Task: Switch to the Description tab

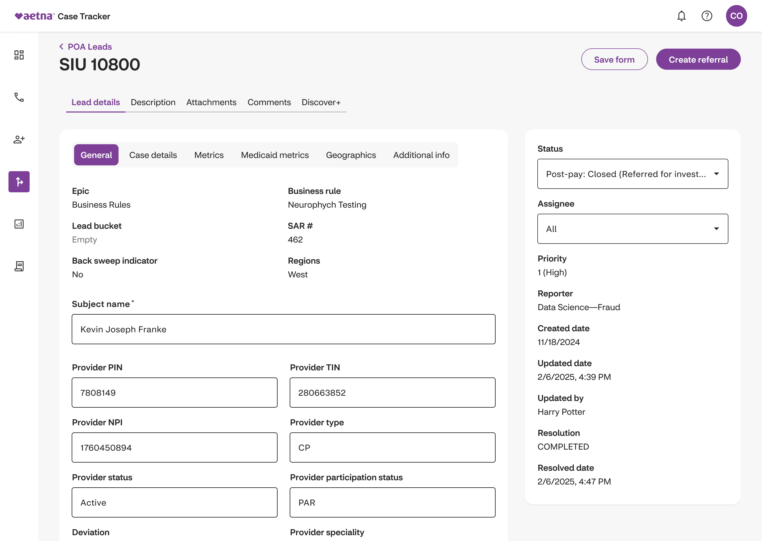Action: coord(153,102)
